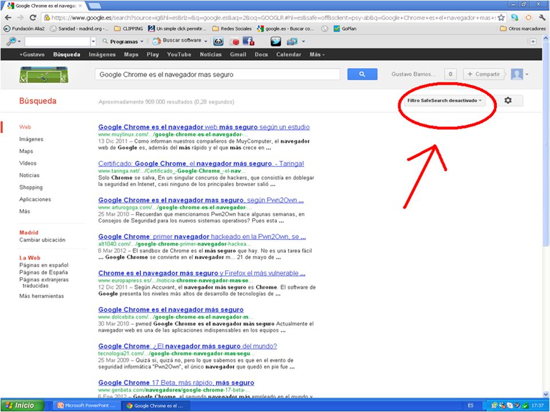Click the notifications count box showing 0
The width and height of the screenshot is (550, 412).
point(450,74)
